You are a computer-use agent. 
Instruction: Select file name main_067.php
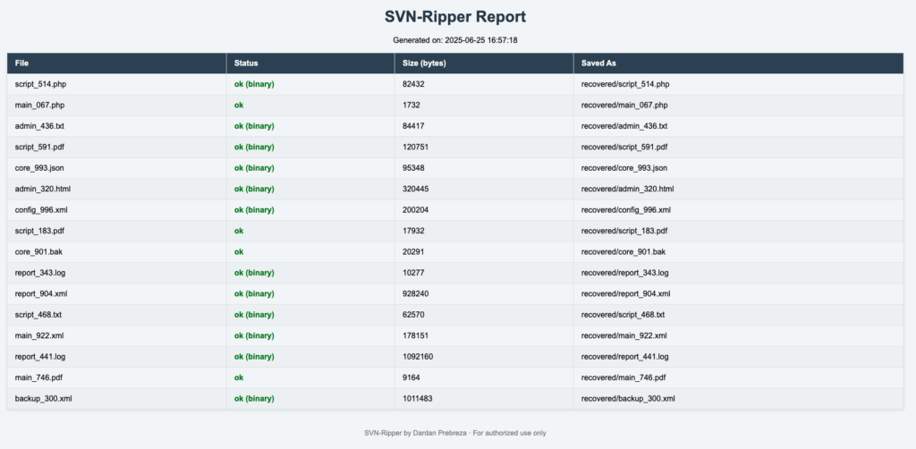click(x=39, y=106)
